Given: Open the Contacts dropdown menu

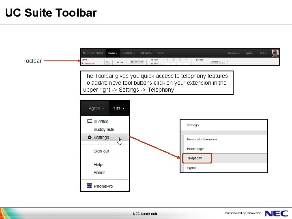Looking at the screenshot, I should (128, 53).
